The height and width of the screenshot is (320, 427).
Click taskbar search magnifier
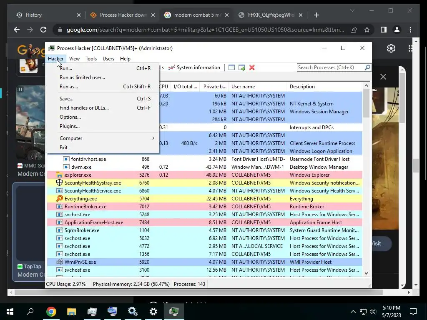(30, 311)
